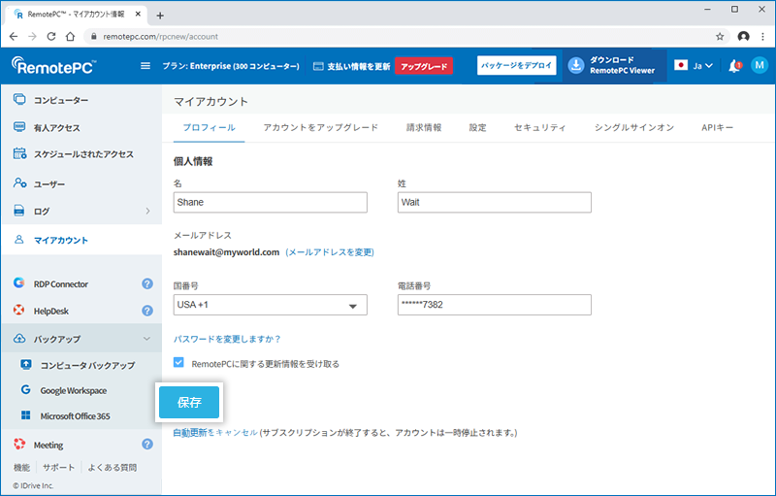The width and height of the screenshot is (776, 496).
Task: Switch to プロフィール tab
Action: (209, 128)
